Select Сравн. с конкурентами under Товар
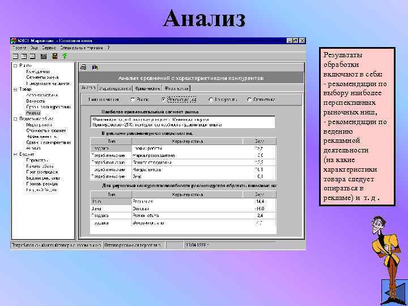Image resolution: width=408 pixels, height=306 pixels. click(48, 107)
